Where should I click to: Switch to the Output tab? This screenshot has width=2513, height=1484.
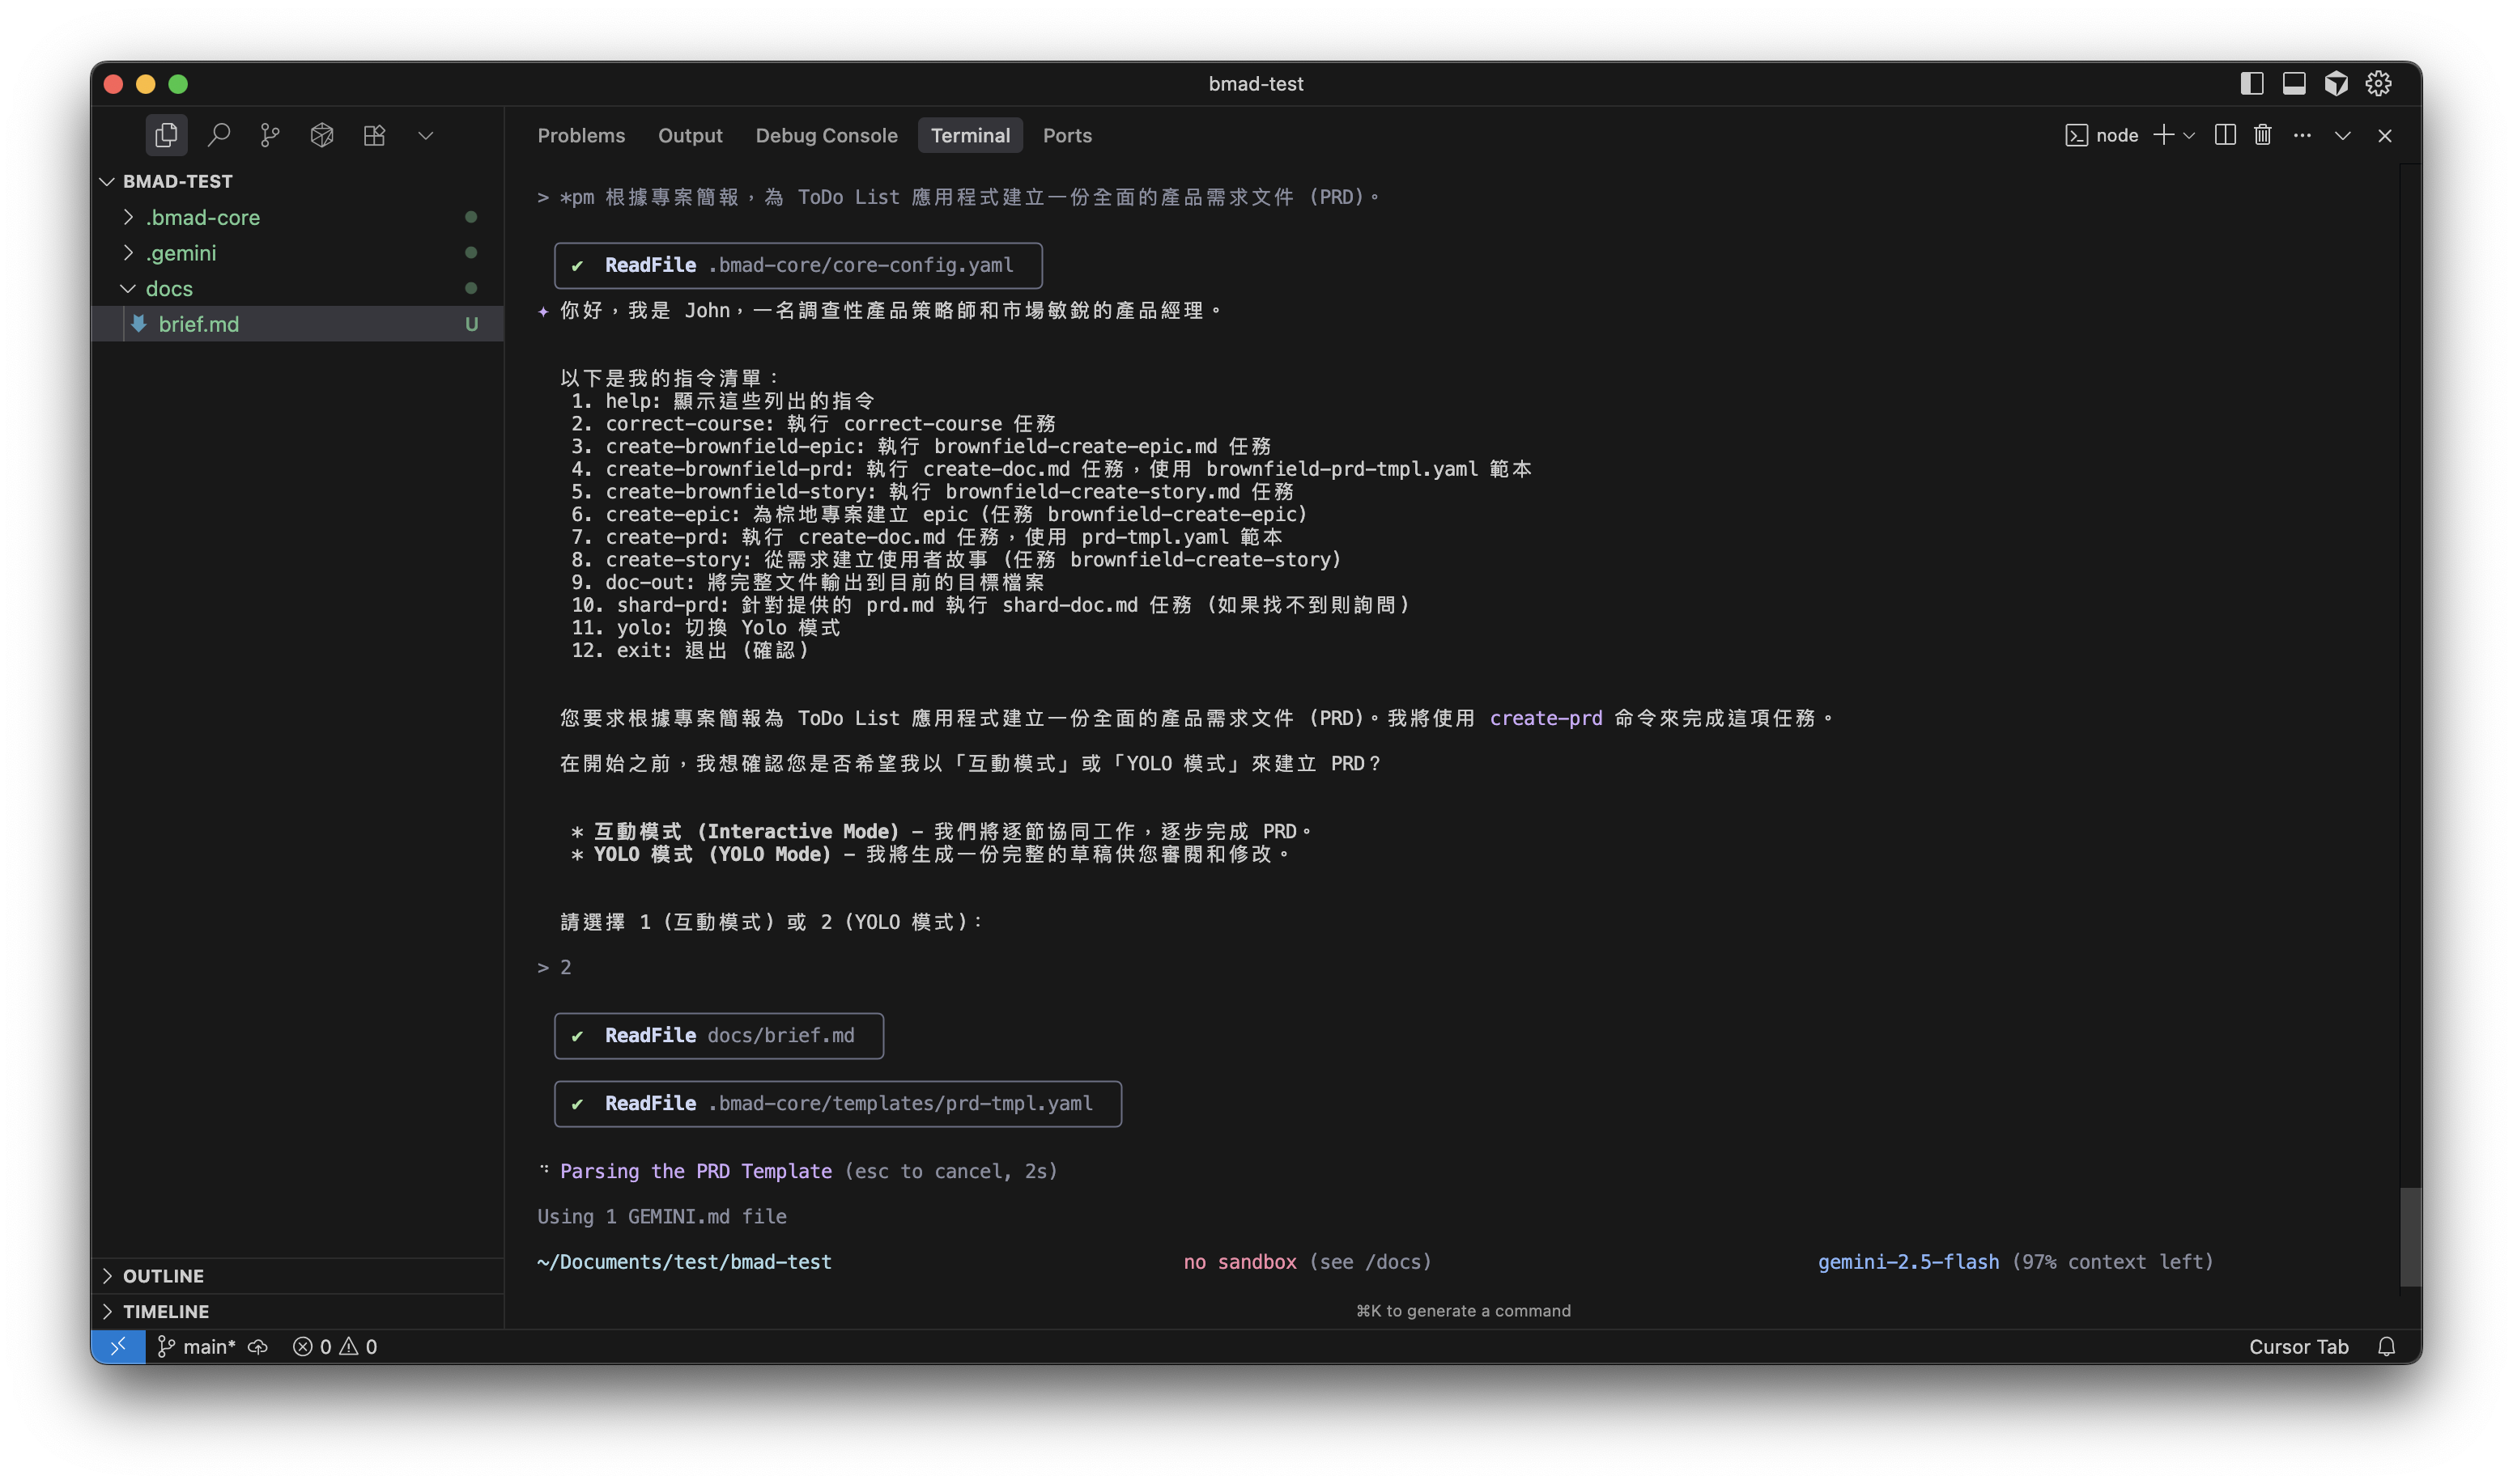tap(691, 135)
